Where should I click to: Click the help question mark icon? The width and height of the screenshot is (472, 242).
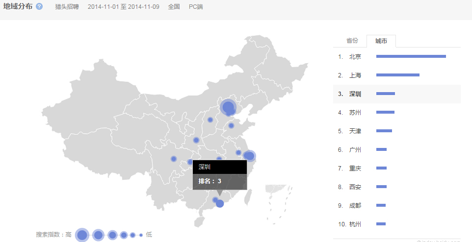click(39, 7)
